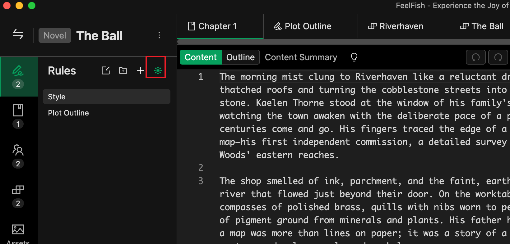
Task: Click the lightbulb idea icon
Action: [x=354, y=57]
